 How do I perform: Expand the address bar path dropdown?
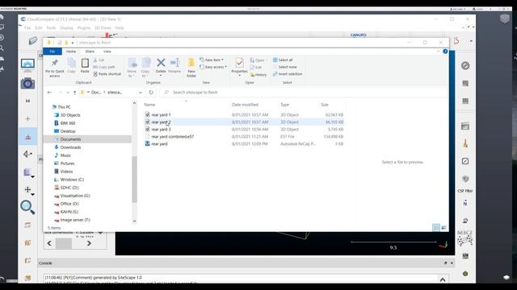pos(141,93)
